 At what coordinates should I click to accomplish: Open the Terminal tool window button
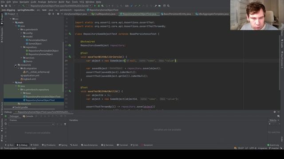coord(122,145)
